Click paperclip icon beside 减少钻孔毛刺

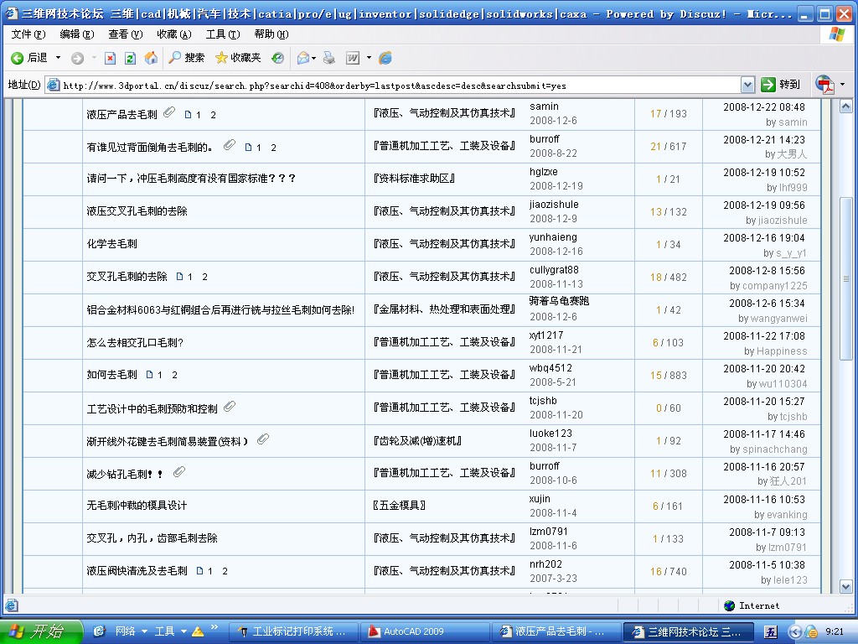[x=179, y=472]
